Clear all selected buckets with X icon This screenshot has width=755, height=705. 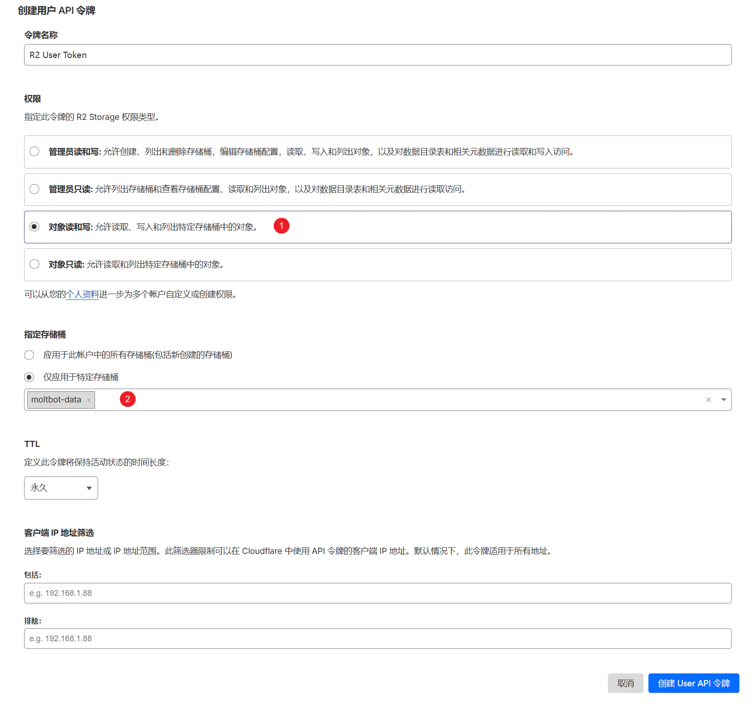tap(708, 400)
